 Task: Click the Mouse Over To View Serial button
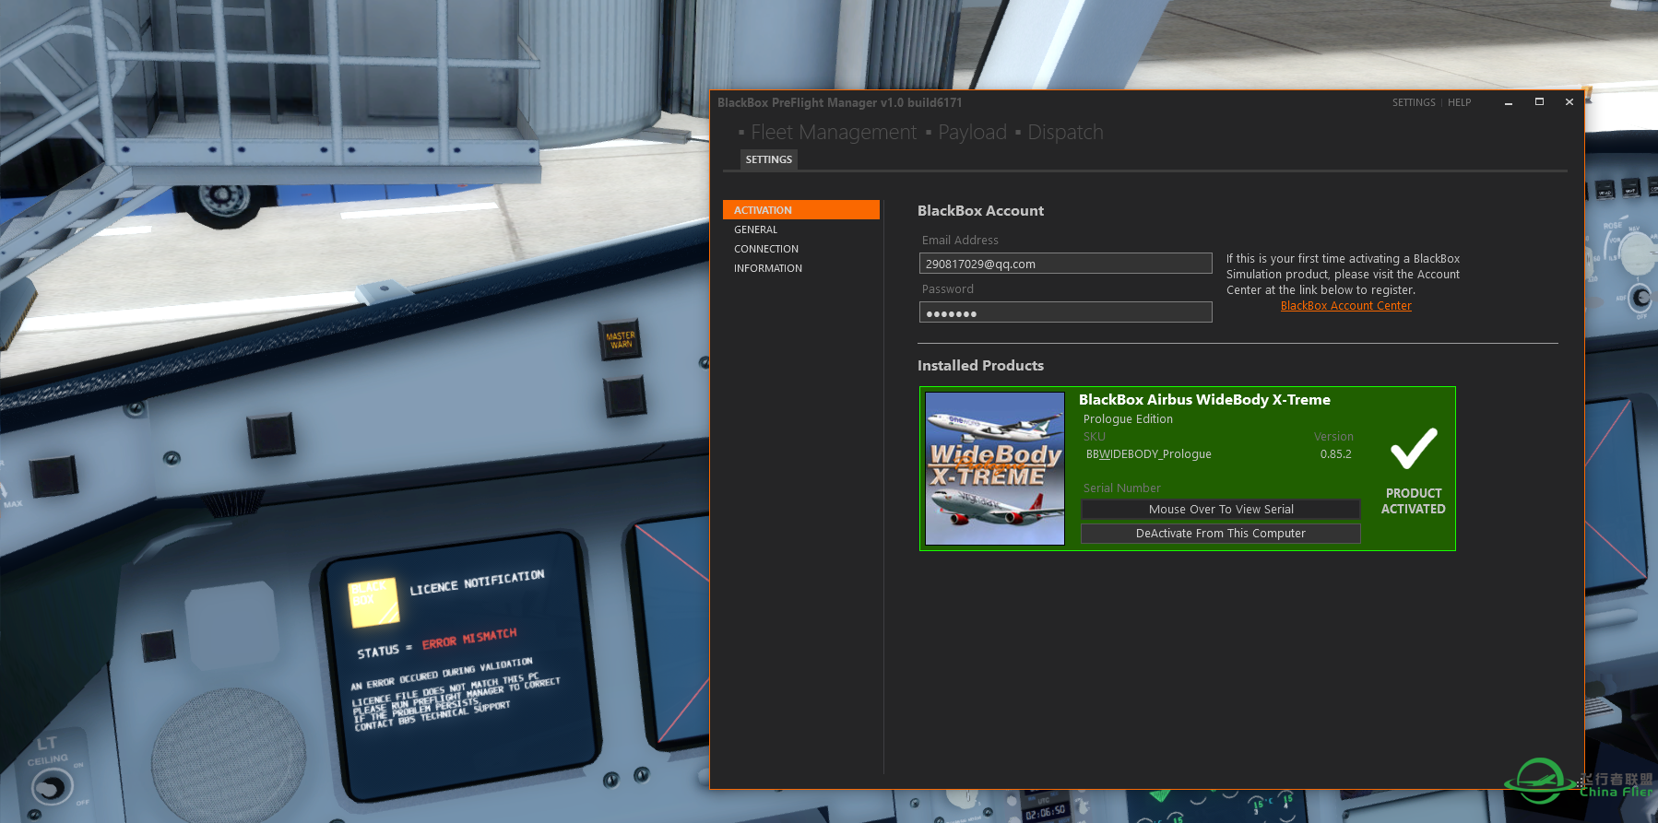[1220, 509]
